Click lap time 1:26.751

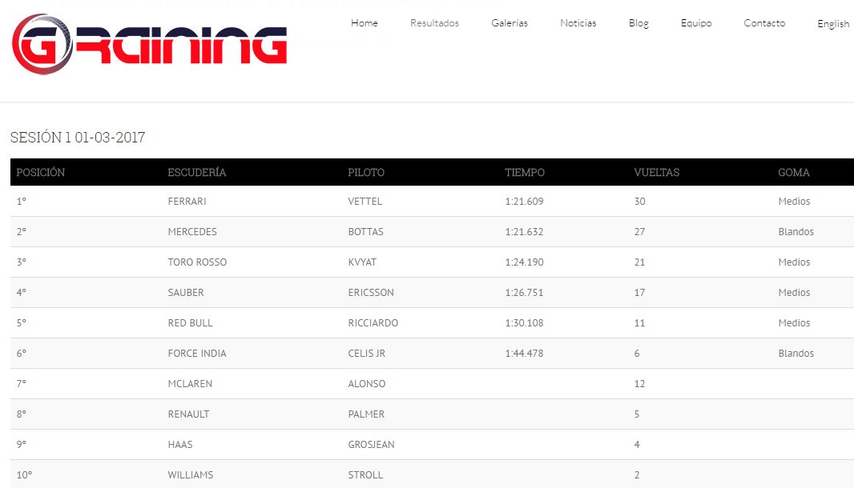[x=524, y=293]
